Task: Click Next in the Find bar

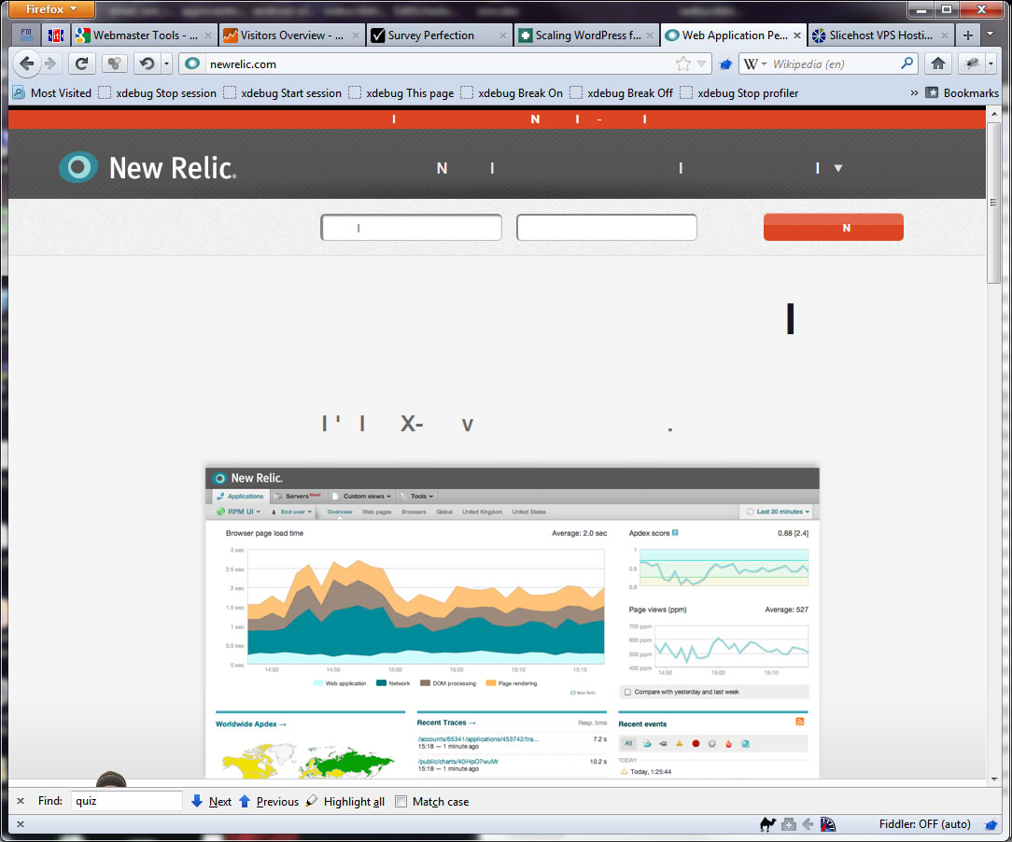Action: [x=212, y=801]
